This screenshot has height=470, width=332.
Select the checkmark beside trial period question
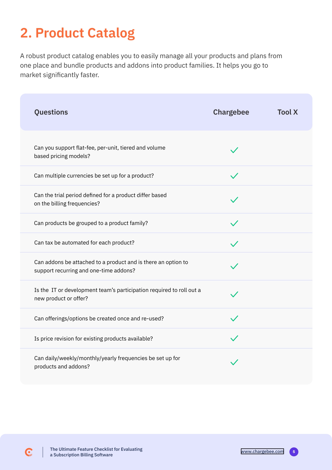234,200
